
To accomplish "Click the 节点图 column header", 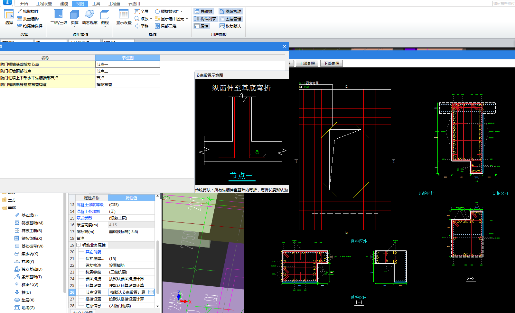I will [128, 58].
